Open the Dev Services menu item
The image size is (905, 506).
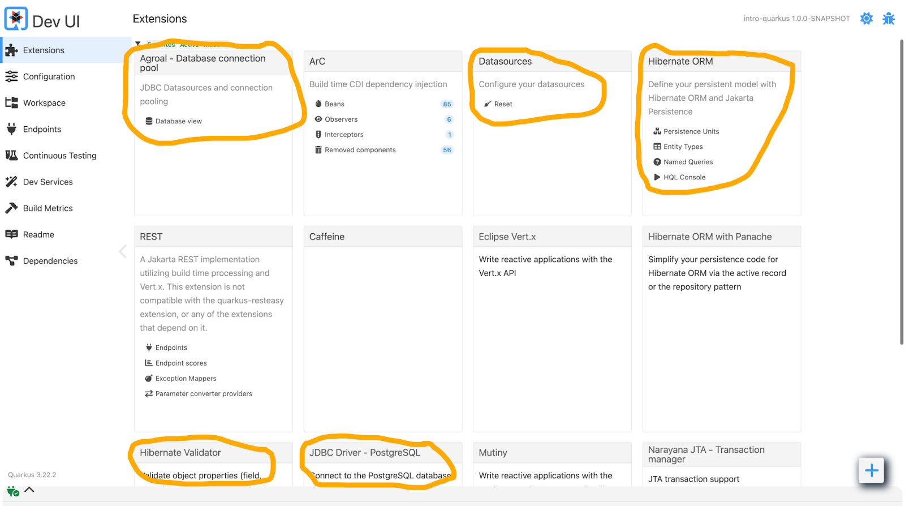pos(66,182)
